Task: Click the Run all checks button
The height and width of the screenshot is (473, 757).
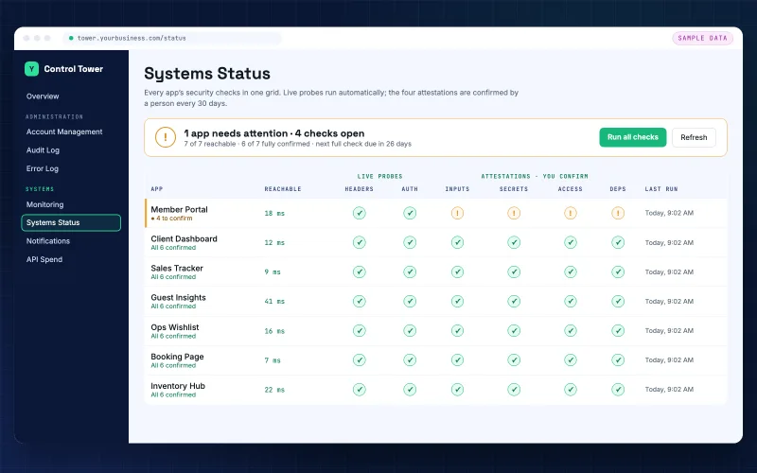Action: [x=632, y=137]
